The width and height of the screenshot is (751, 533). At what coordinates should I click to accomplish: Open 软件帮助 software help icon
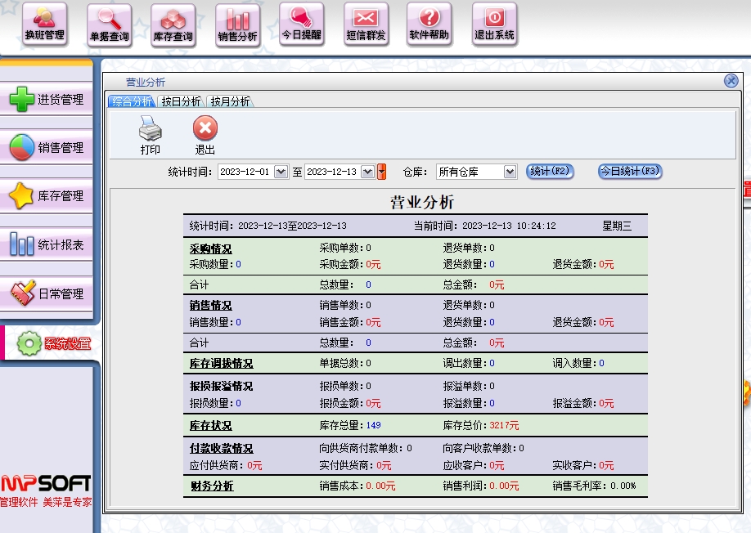pyautogui.click(x=429, y=25)
